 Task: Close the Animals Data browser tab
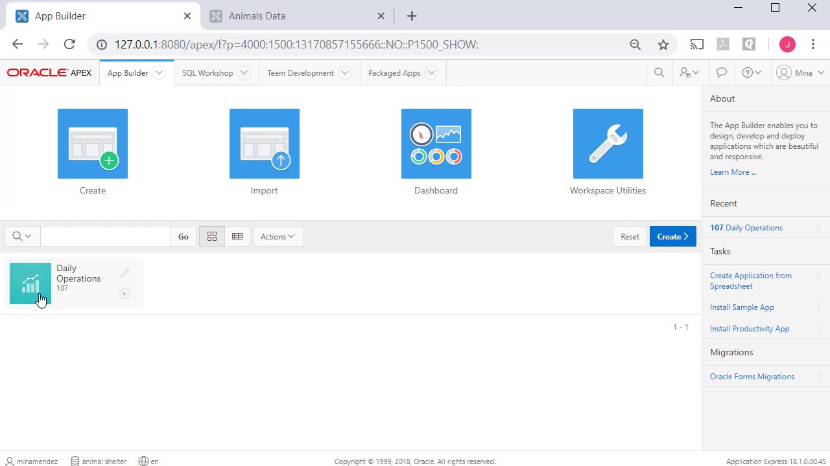pos(381,16)
